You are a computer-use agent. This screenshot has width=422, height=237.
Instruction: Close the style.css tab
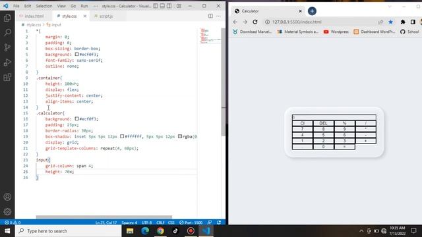point(85,16)
